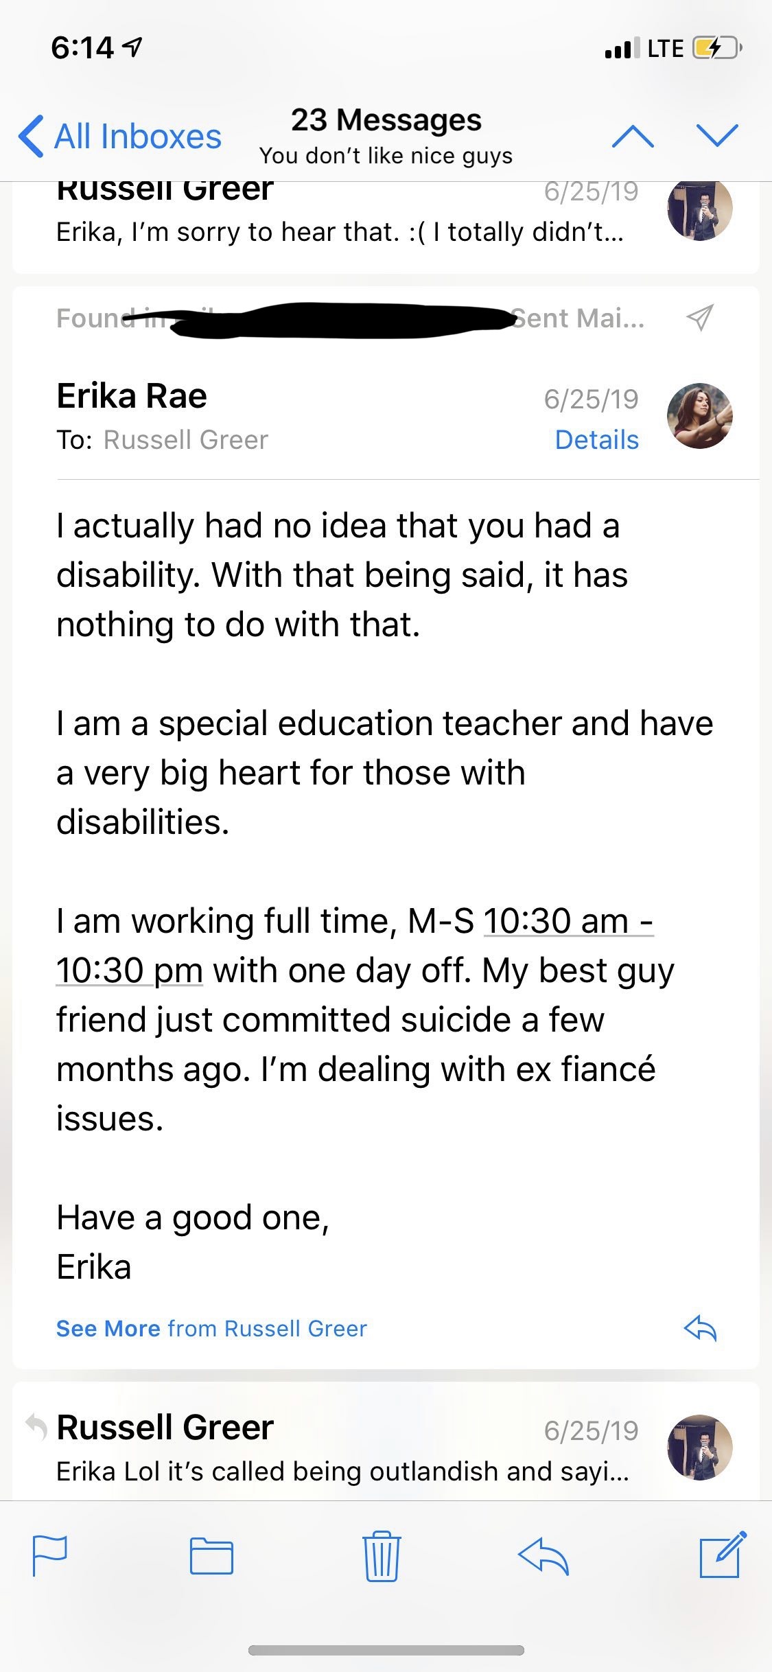The image size is (772, 1672).
Task: Go to next message with down chevron
Action: [x=717, y=135]
